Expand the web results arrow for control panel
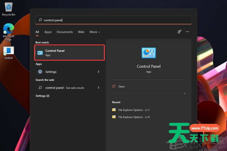This screenshot has height=151, width=227. [98, 88]
